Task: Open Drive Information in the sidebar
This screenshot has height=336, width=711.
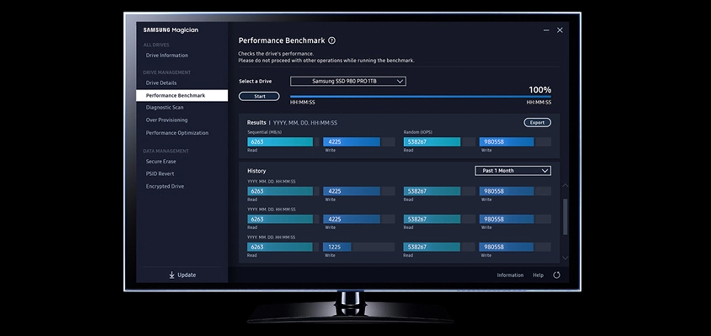Action: coord(167,55)
